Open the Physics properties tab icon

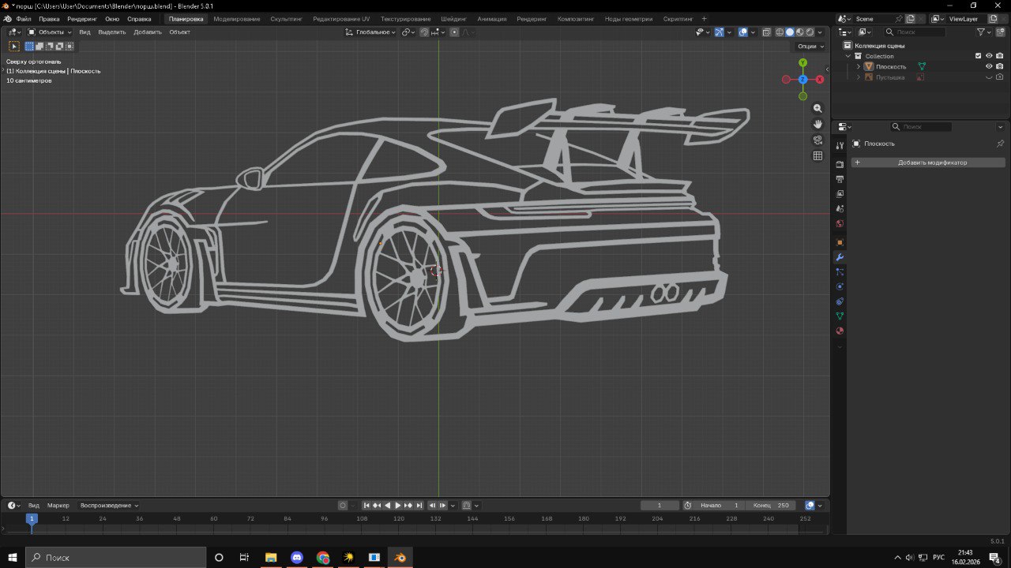(x=840, y=286)
